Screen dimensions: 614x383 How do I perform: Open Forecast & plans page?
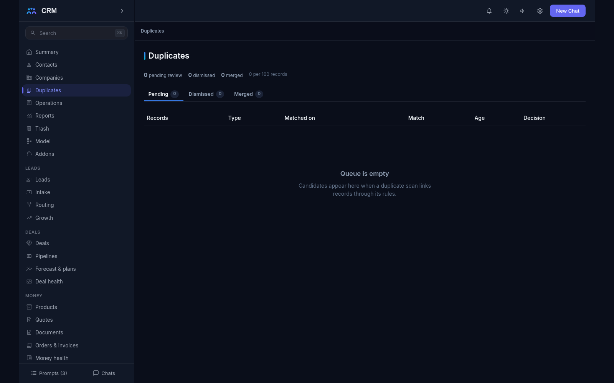click(x=76, y=269)
